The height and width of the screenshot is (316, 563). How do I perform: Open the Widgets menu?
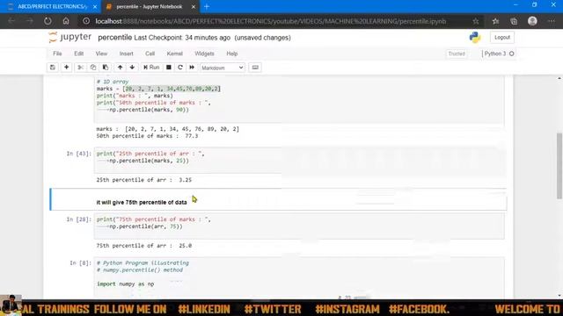click(204, 54)
